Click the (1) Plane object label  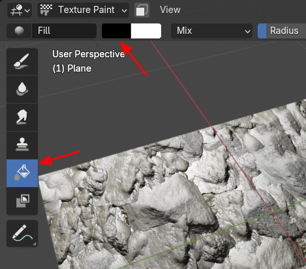coord(72,68)
